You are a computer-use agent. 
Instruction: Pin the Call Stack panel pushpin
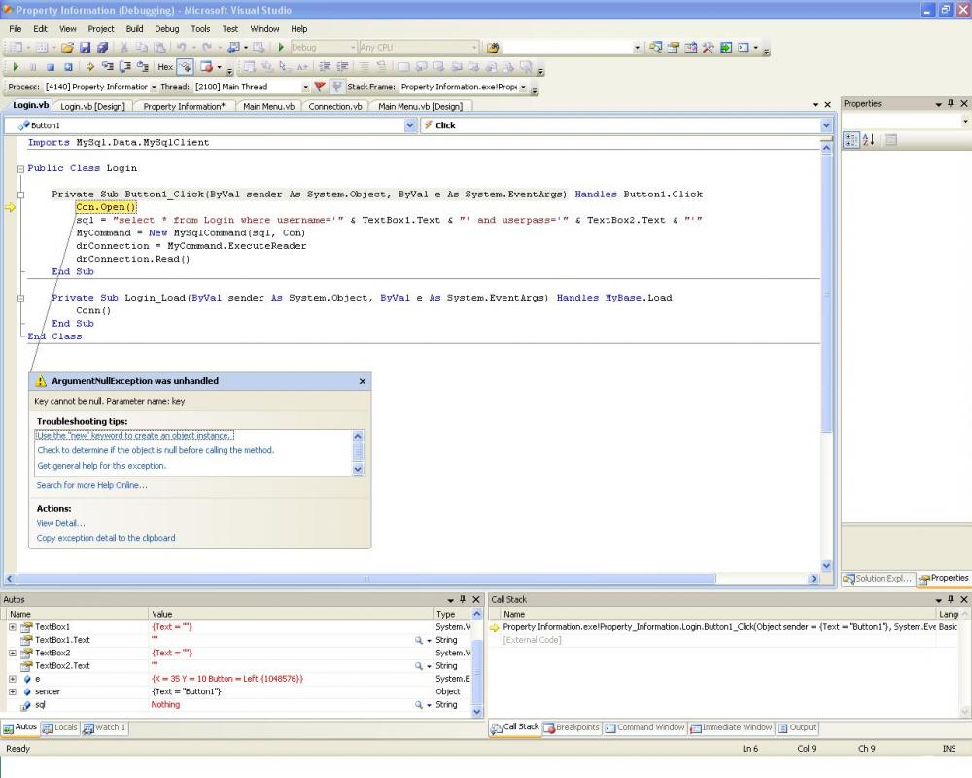(x=951, y=599)
